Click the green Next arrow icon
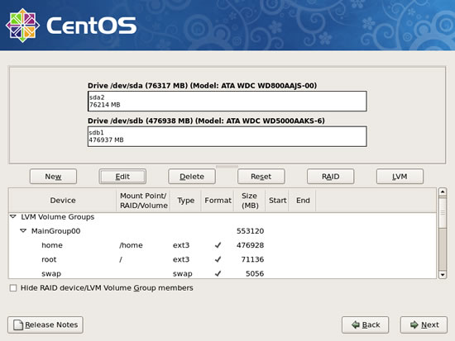The width and height of the screenshot is (455, 341). [x=414, y=324]
